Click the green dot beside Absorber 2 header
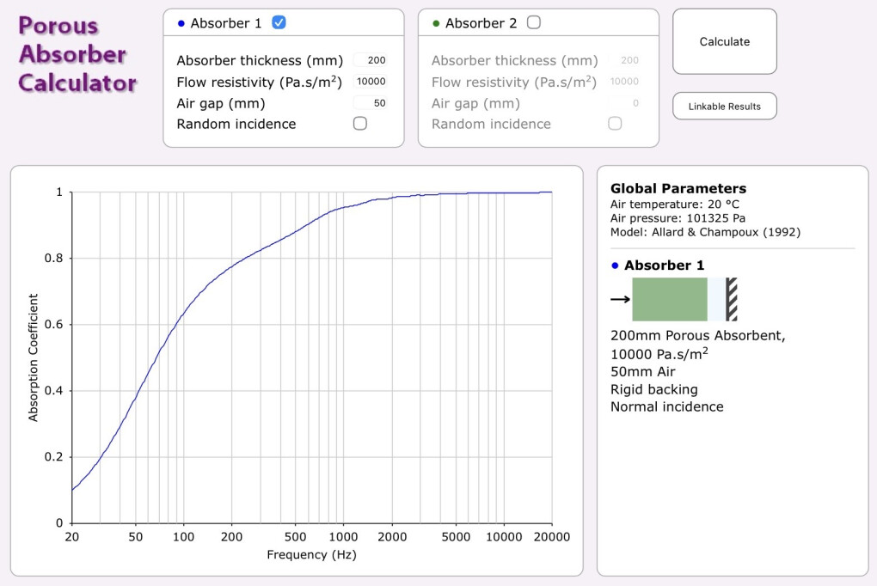 pos(436,23)
